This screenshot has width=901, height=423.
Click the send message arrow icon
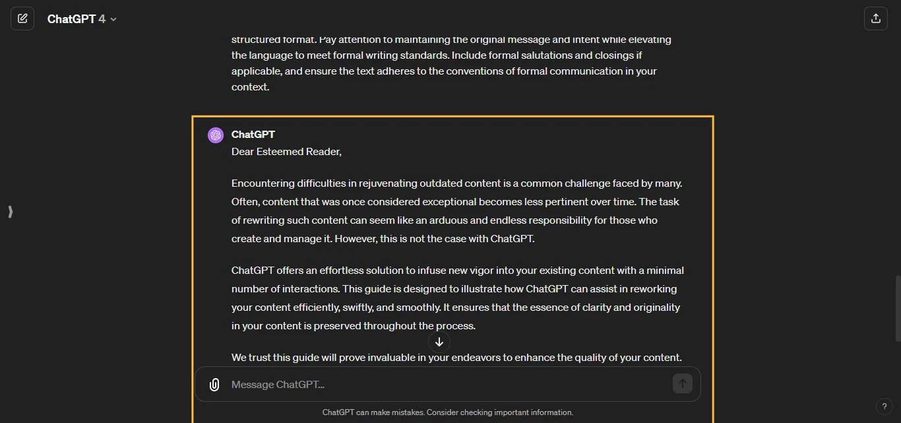[x=683, y=383]
